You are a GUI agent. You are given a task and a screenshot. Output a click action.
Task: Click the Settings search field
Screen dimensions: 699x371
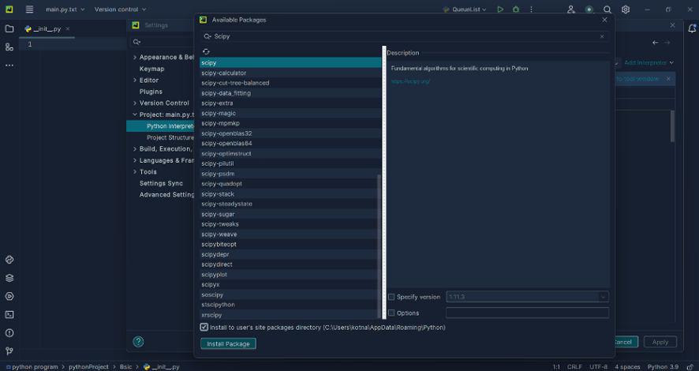162,42
